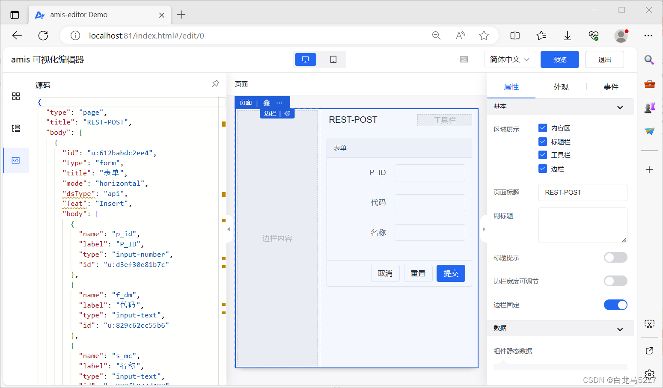Click the 名称 input field
The height and width of the screenshot is (388, 663).
coord(430,233)
